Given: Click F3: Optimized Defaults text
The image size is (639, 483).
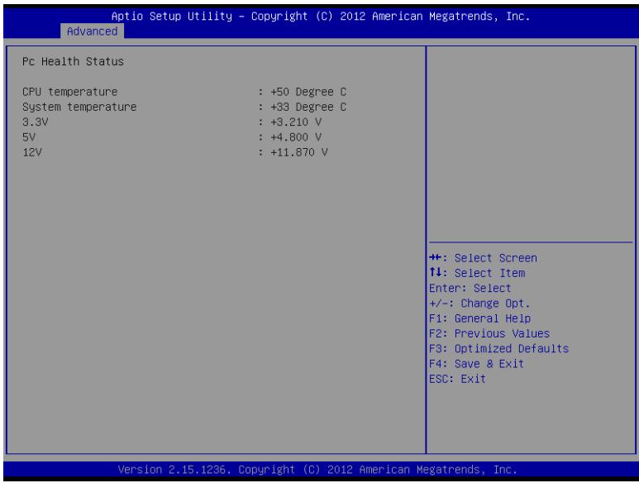Looking at the screenshot, I should click(498, 348).
